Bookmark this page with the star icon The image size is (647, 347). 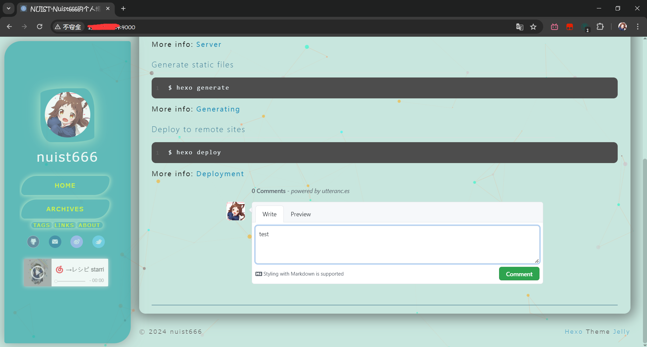[x=533, y=27]
